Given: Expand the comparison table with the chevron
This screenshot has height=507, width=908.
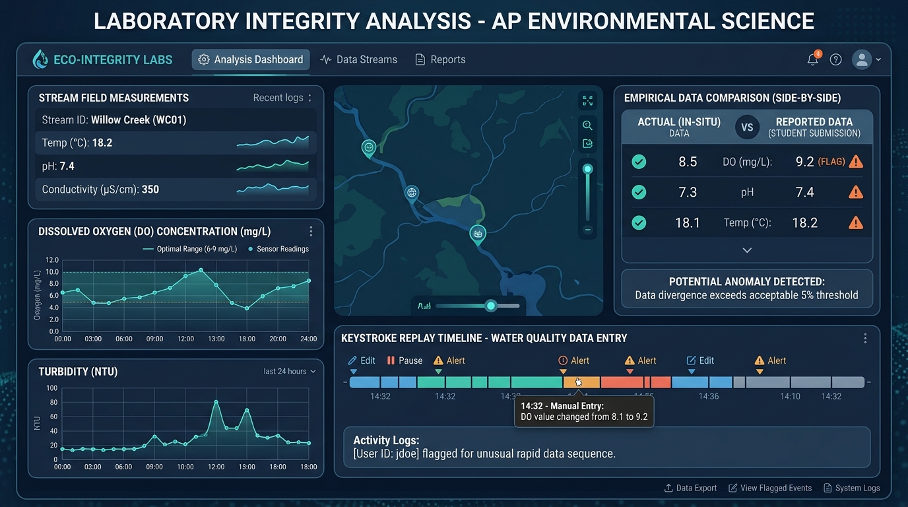Looking at the screenshot, I should click(x=747, y=250).
